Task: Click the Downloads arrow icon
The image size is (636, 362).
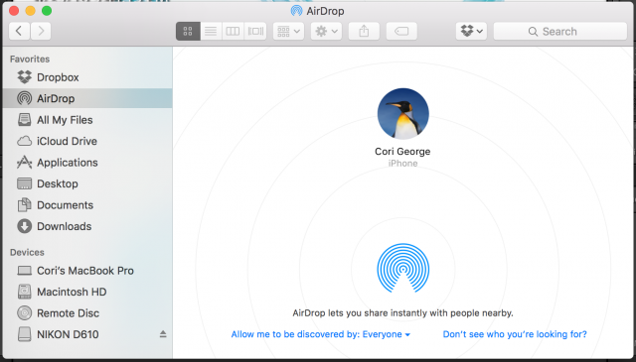Action: [x=24, y=226]
